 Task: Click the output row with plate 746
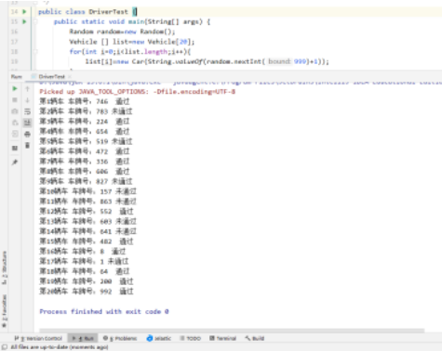pyautogui.click(x=85, y=101)
